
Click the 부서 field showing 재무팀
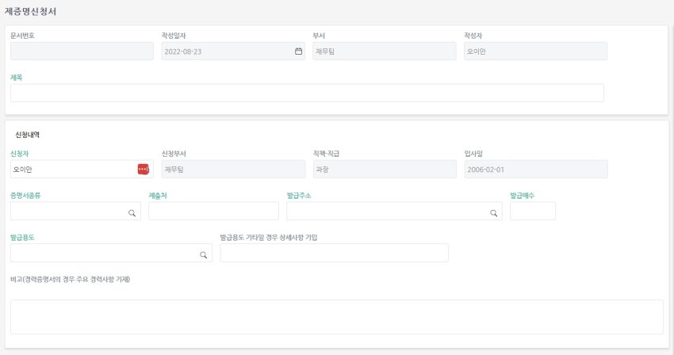[385, 52]
